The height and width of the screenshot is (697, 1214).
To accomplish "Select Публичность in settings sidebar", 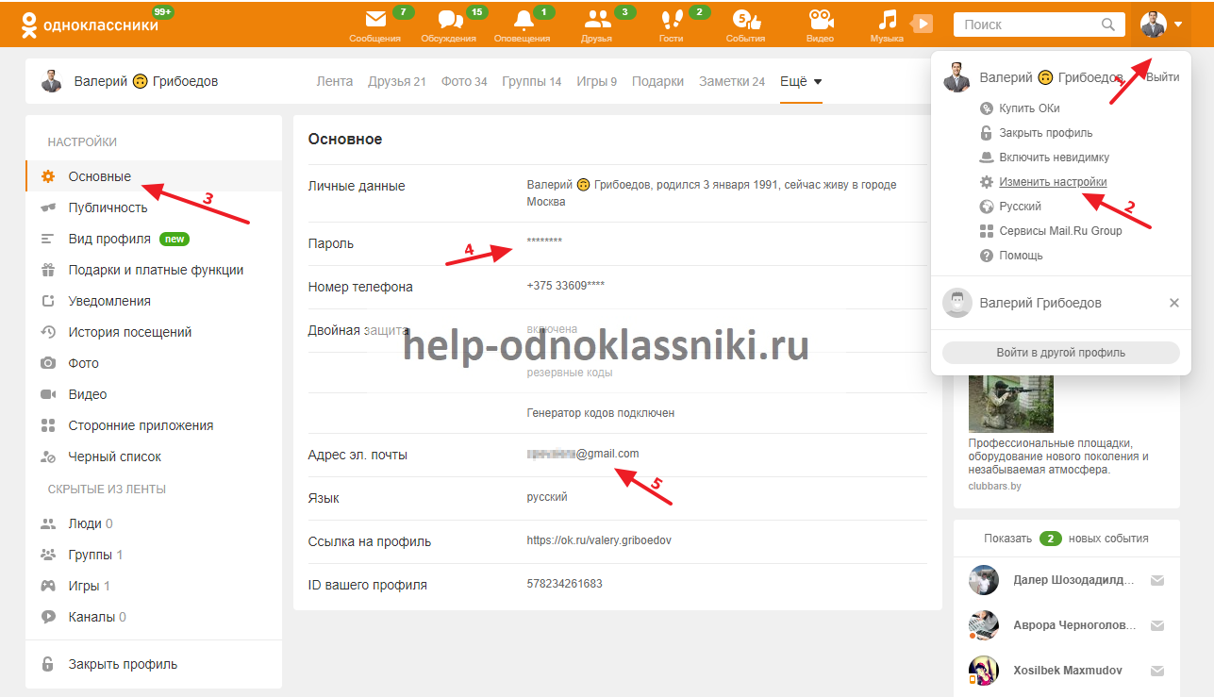I will pyautogui.click(x=108, y=207).
